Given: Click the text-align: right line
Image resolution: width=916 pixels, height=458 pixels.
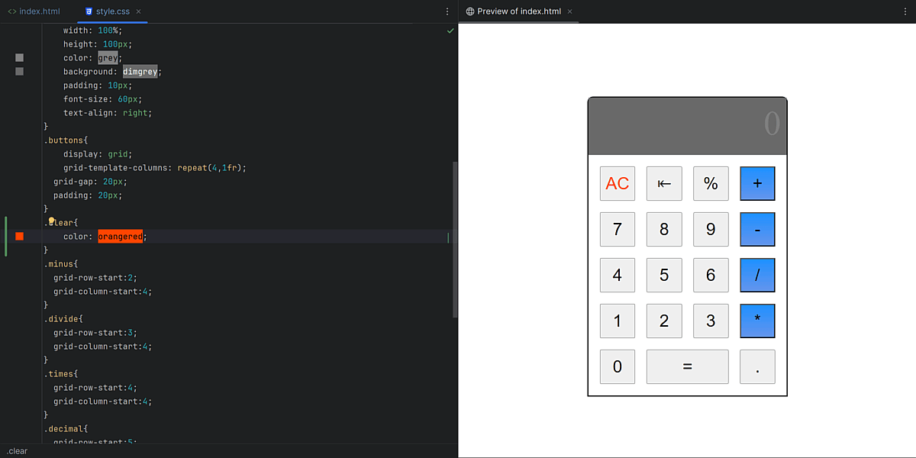Looking at the screenshot, I should (x=108, y=113).
